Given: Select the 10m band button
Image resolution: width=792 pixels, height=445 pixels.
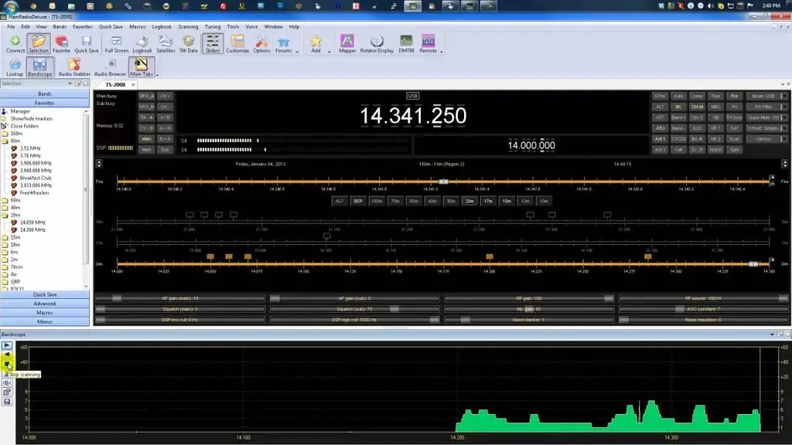Looking at the screenshot, I should pos(544,202).
